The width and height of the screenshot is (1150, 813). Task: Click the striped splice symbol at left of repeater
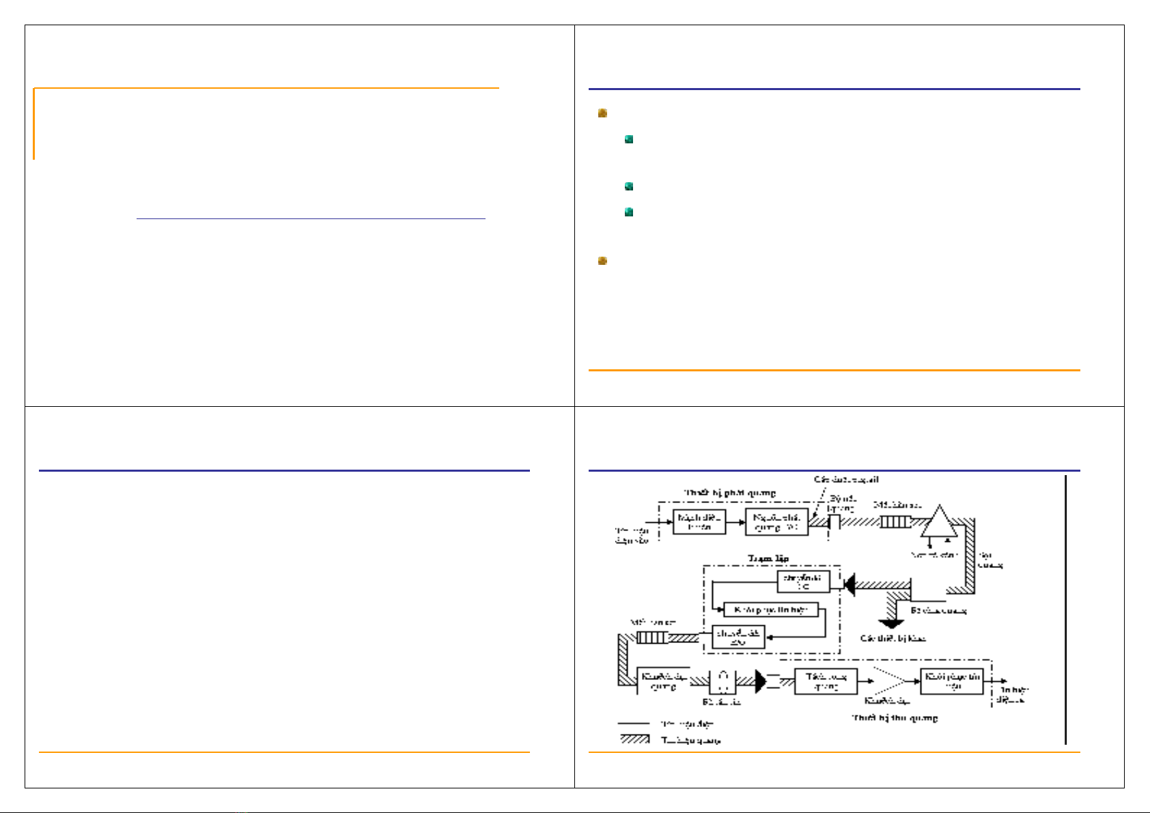coord(651,638)
